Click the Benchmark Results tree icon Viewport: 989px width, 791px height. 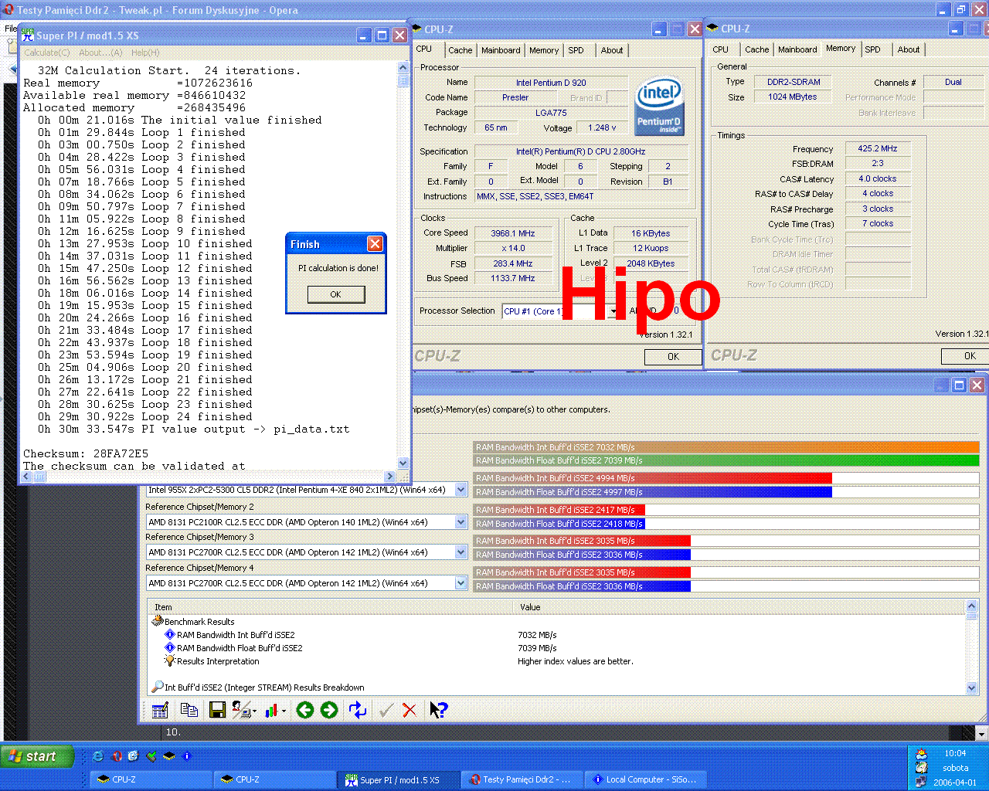[158, 621]
